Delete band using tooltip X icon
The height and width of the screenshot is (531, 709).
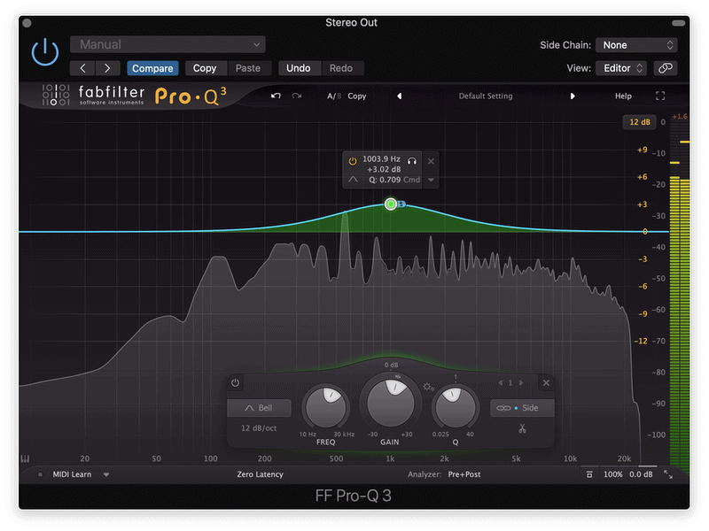coord(431,161)
